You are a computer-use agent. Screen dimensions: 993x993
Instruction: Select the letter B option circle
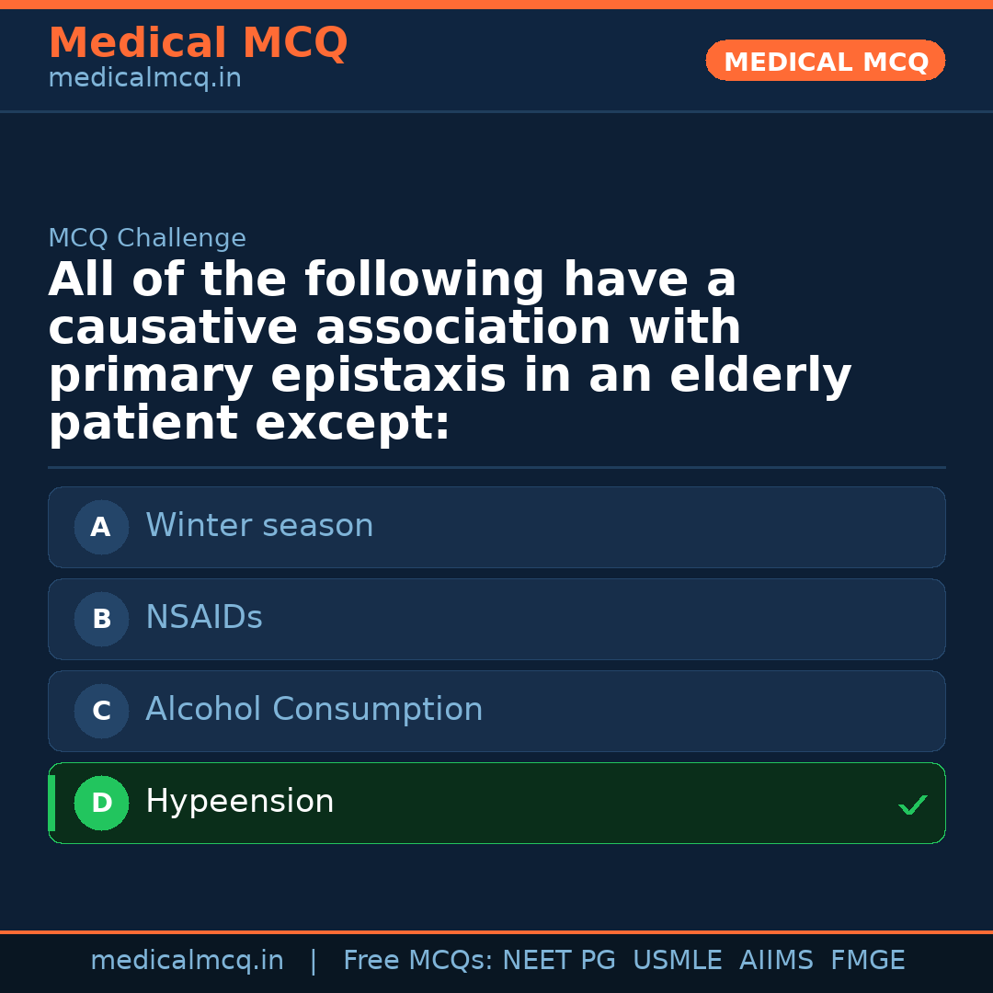point(101,619)
